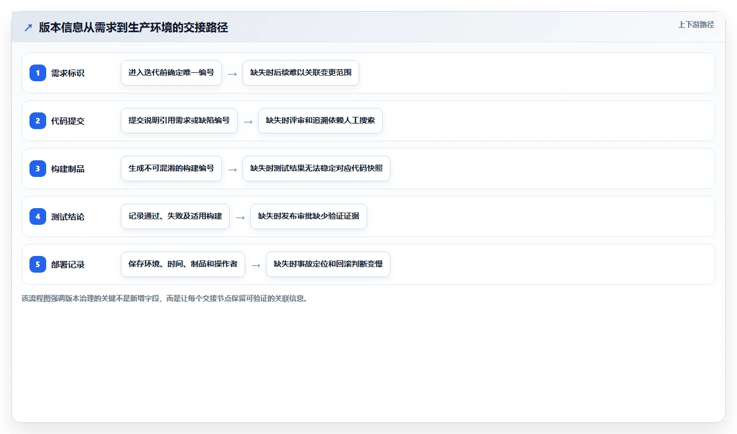Click the 构建制品 step label
Screen dimensions: 737x434
point(68,169)
